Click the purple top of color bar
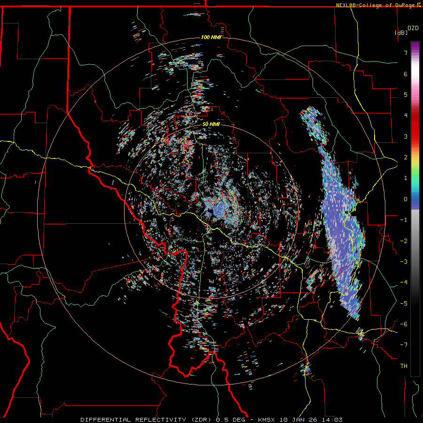This screenshot has width=423, height=423. click(x=415, y=46)
